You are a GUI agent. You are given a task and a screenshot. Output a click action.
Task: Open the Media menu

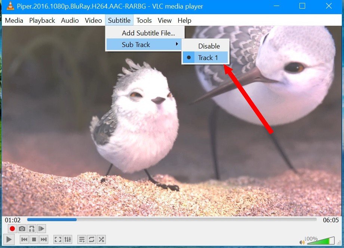tap(14, 21)
